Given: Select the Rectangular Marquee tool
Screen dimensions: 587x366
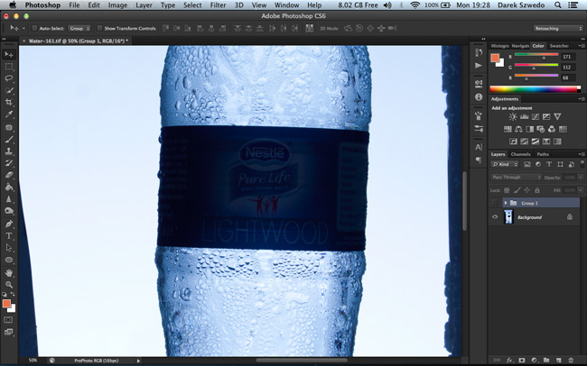Looking at the screenshot, I should tap(9, 67).
